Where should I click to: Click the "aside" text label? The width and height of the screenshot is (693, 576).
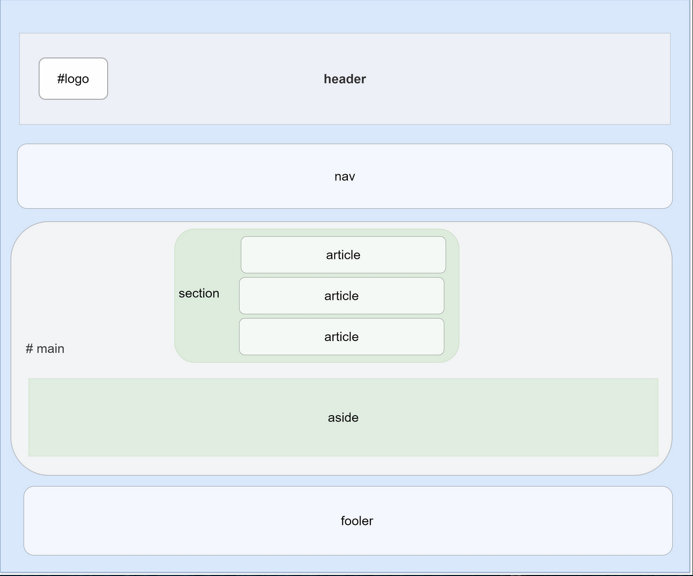click(x=343, y=417)
